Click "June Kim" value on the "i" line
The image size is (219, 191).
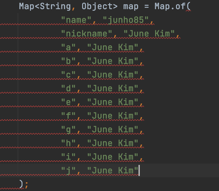point(113,157)
